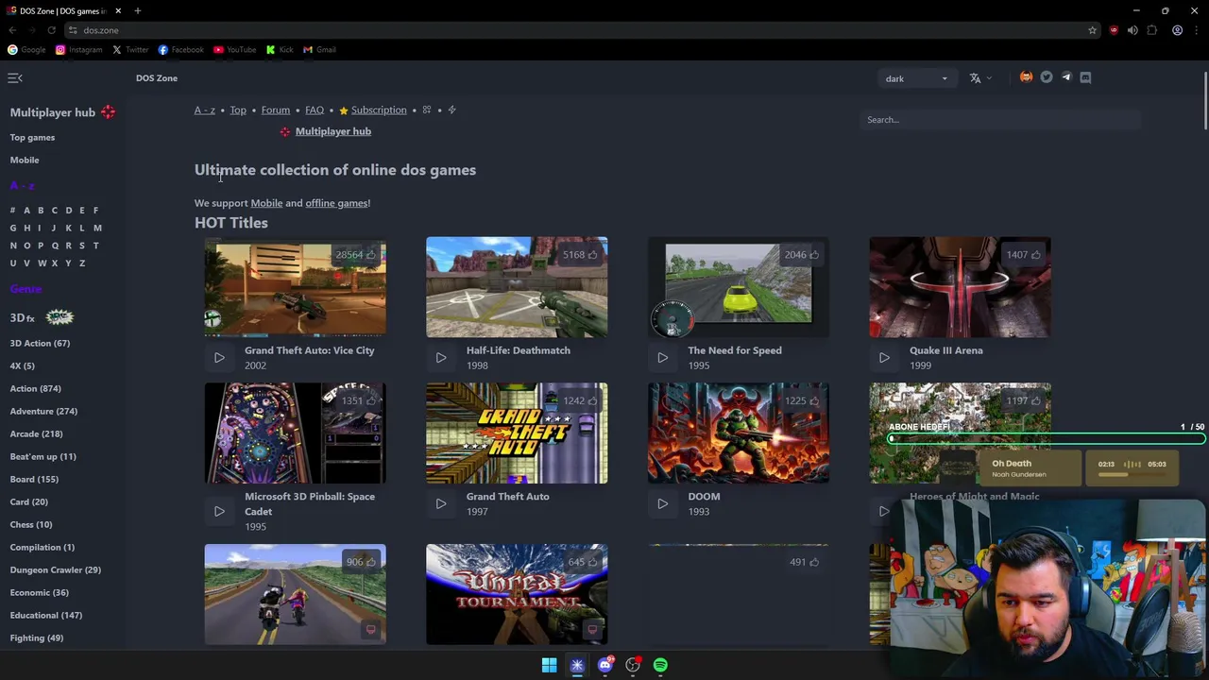
Task: Follow the offline games link
Action: click(x=336, y=203)
